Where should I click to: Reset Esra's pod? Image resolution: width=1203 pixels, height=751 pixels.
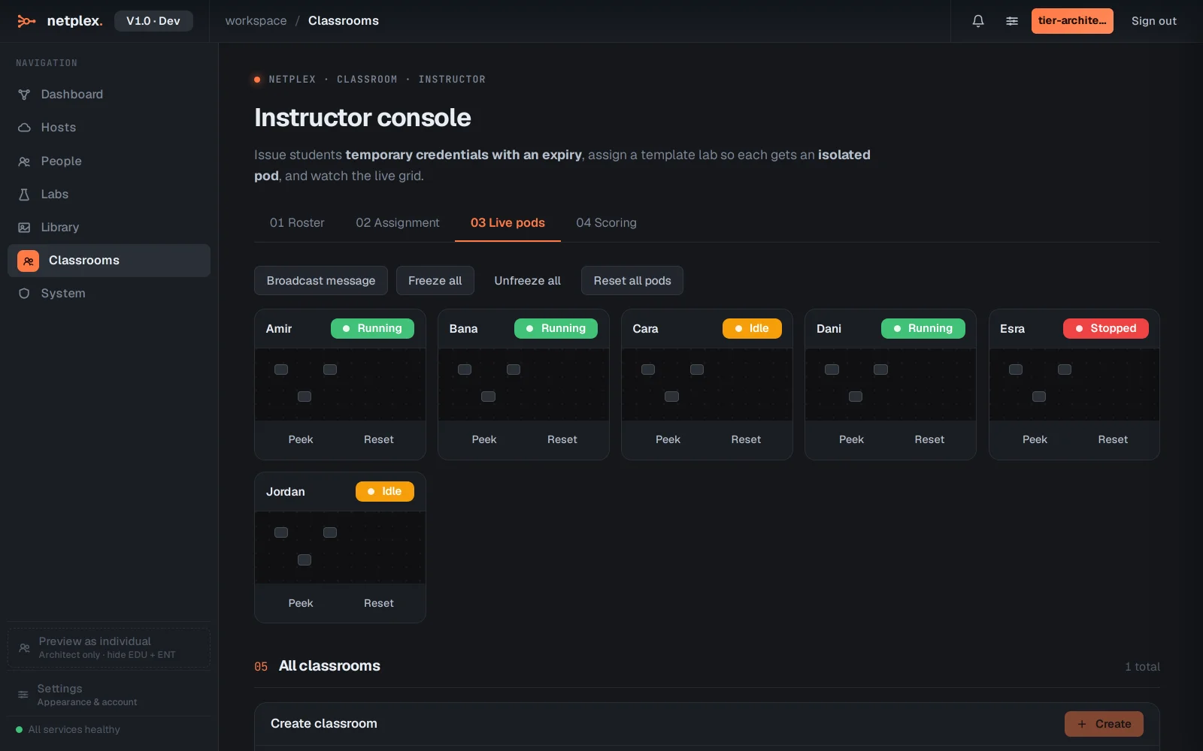pos(1113,440)
